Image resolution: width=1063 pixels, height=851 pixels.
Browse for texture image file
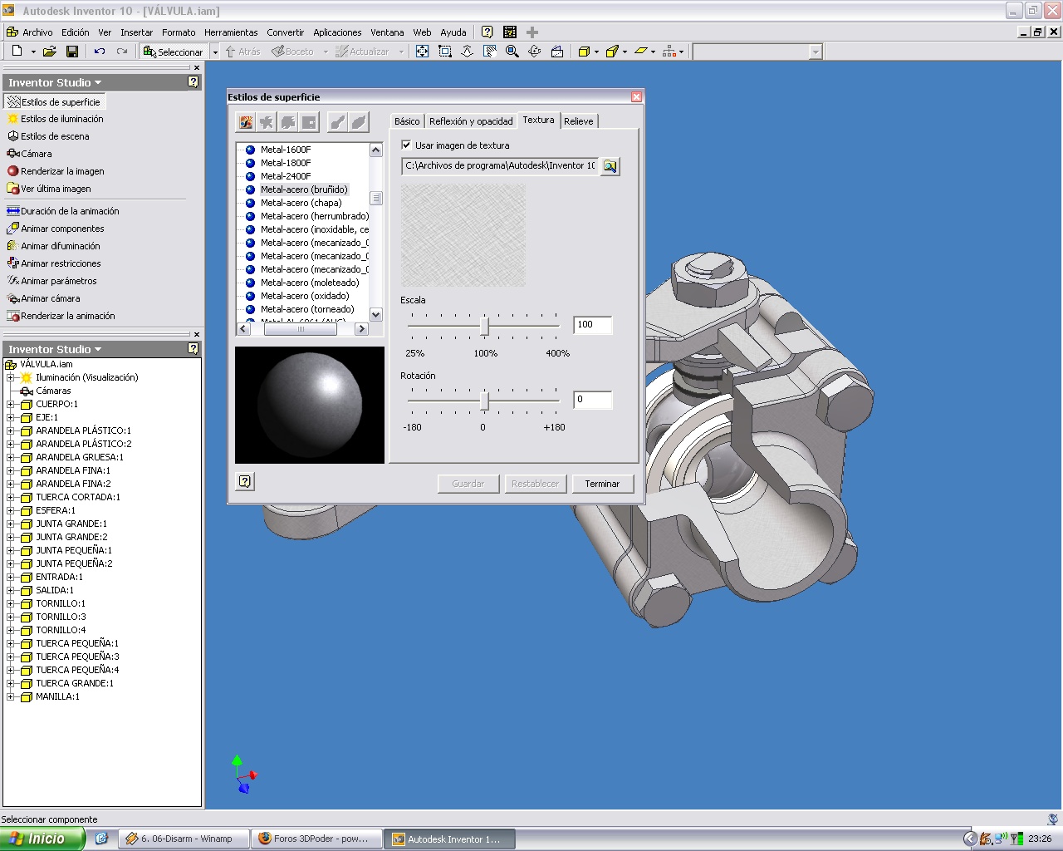[610, 166]
